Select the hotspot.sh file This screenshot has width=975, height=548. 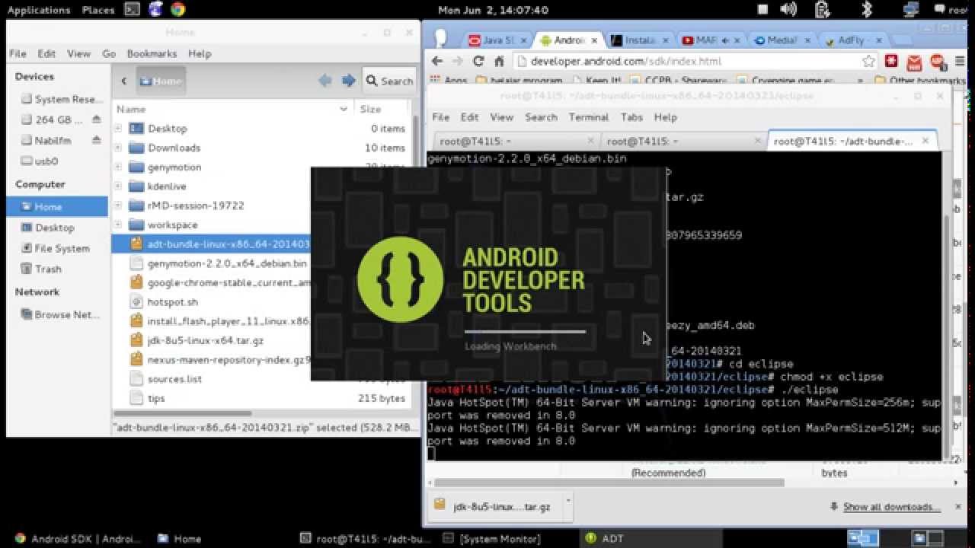click(x=173, y=302)
